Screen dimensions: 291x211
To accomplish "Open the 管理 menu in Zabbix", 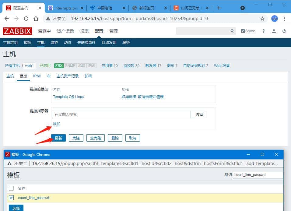I will 113,31.
